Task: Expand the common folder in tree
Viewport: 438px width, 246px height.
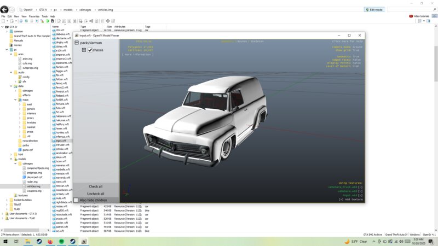Action: pos(7,31)
